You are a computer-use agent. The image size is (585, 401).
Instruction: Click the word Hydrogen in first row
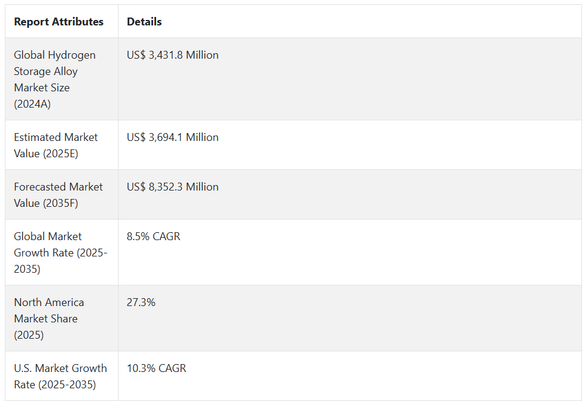[x=71, y=55]
